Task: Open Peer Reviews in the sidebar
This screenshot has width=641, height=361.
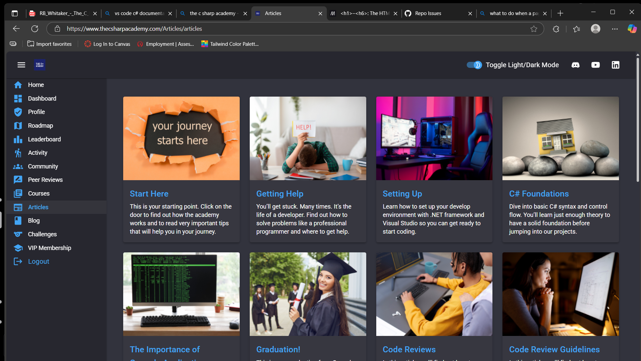Action: tap(45, 180)
